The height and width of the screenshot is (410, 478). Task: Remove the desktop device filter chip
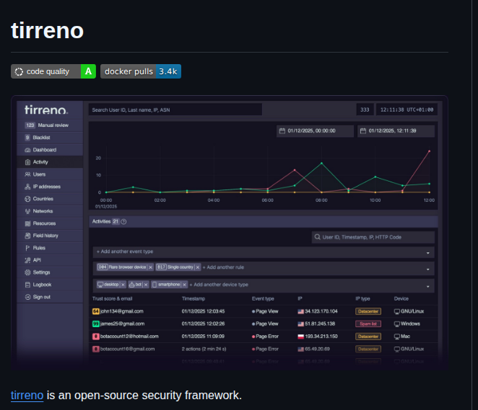[123, 285]
